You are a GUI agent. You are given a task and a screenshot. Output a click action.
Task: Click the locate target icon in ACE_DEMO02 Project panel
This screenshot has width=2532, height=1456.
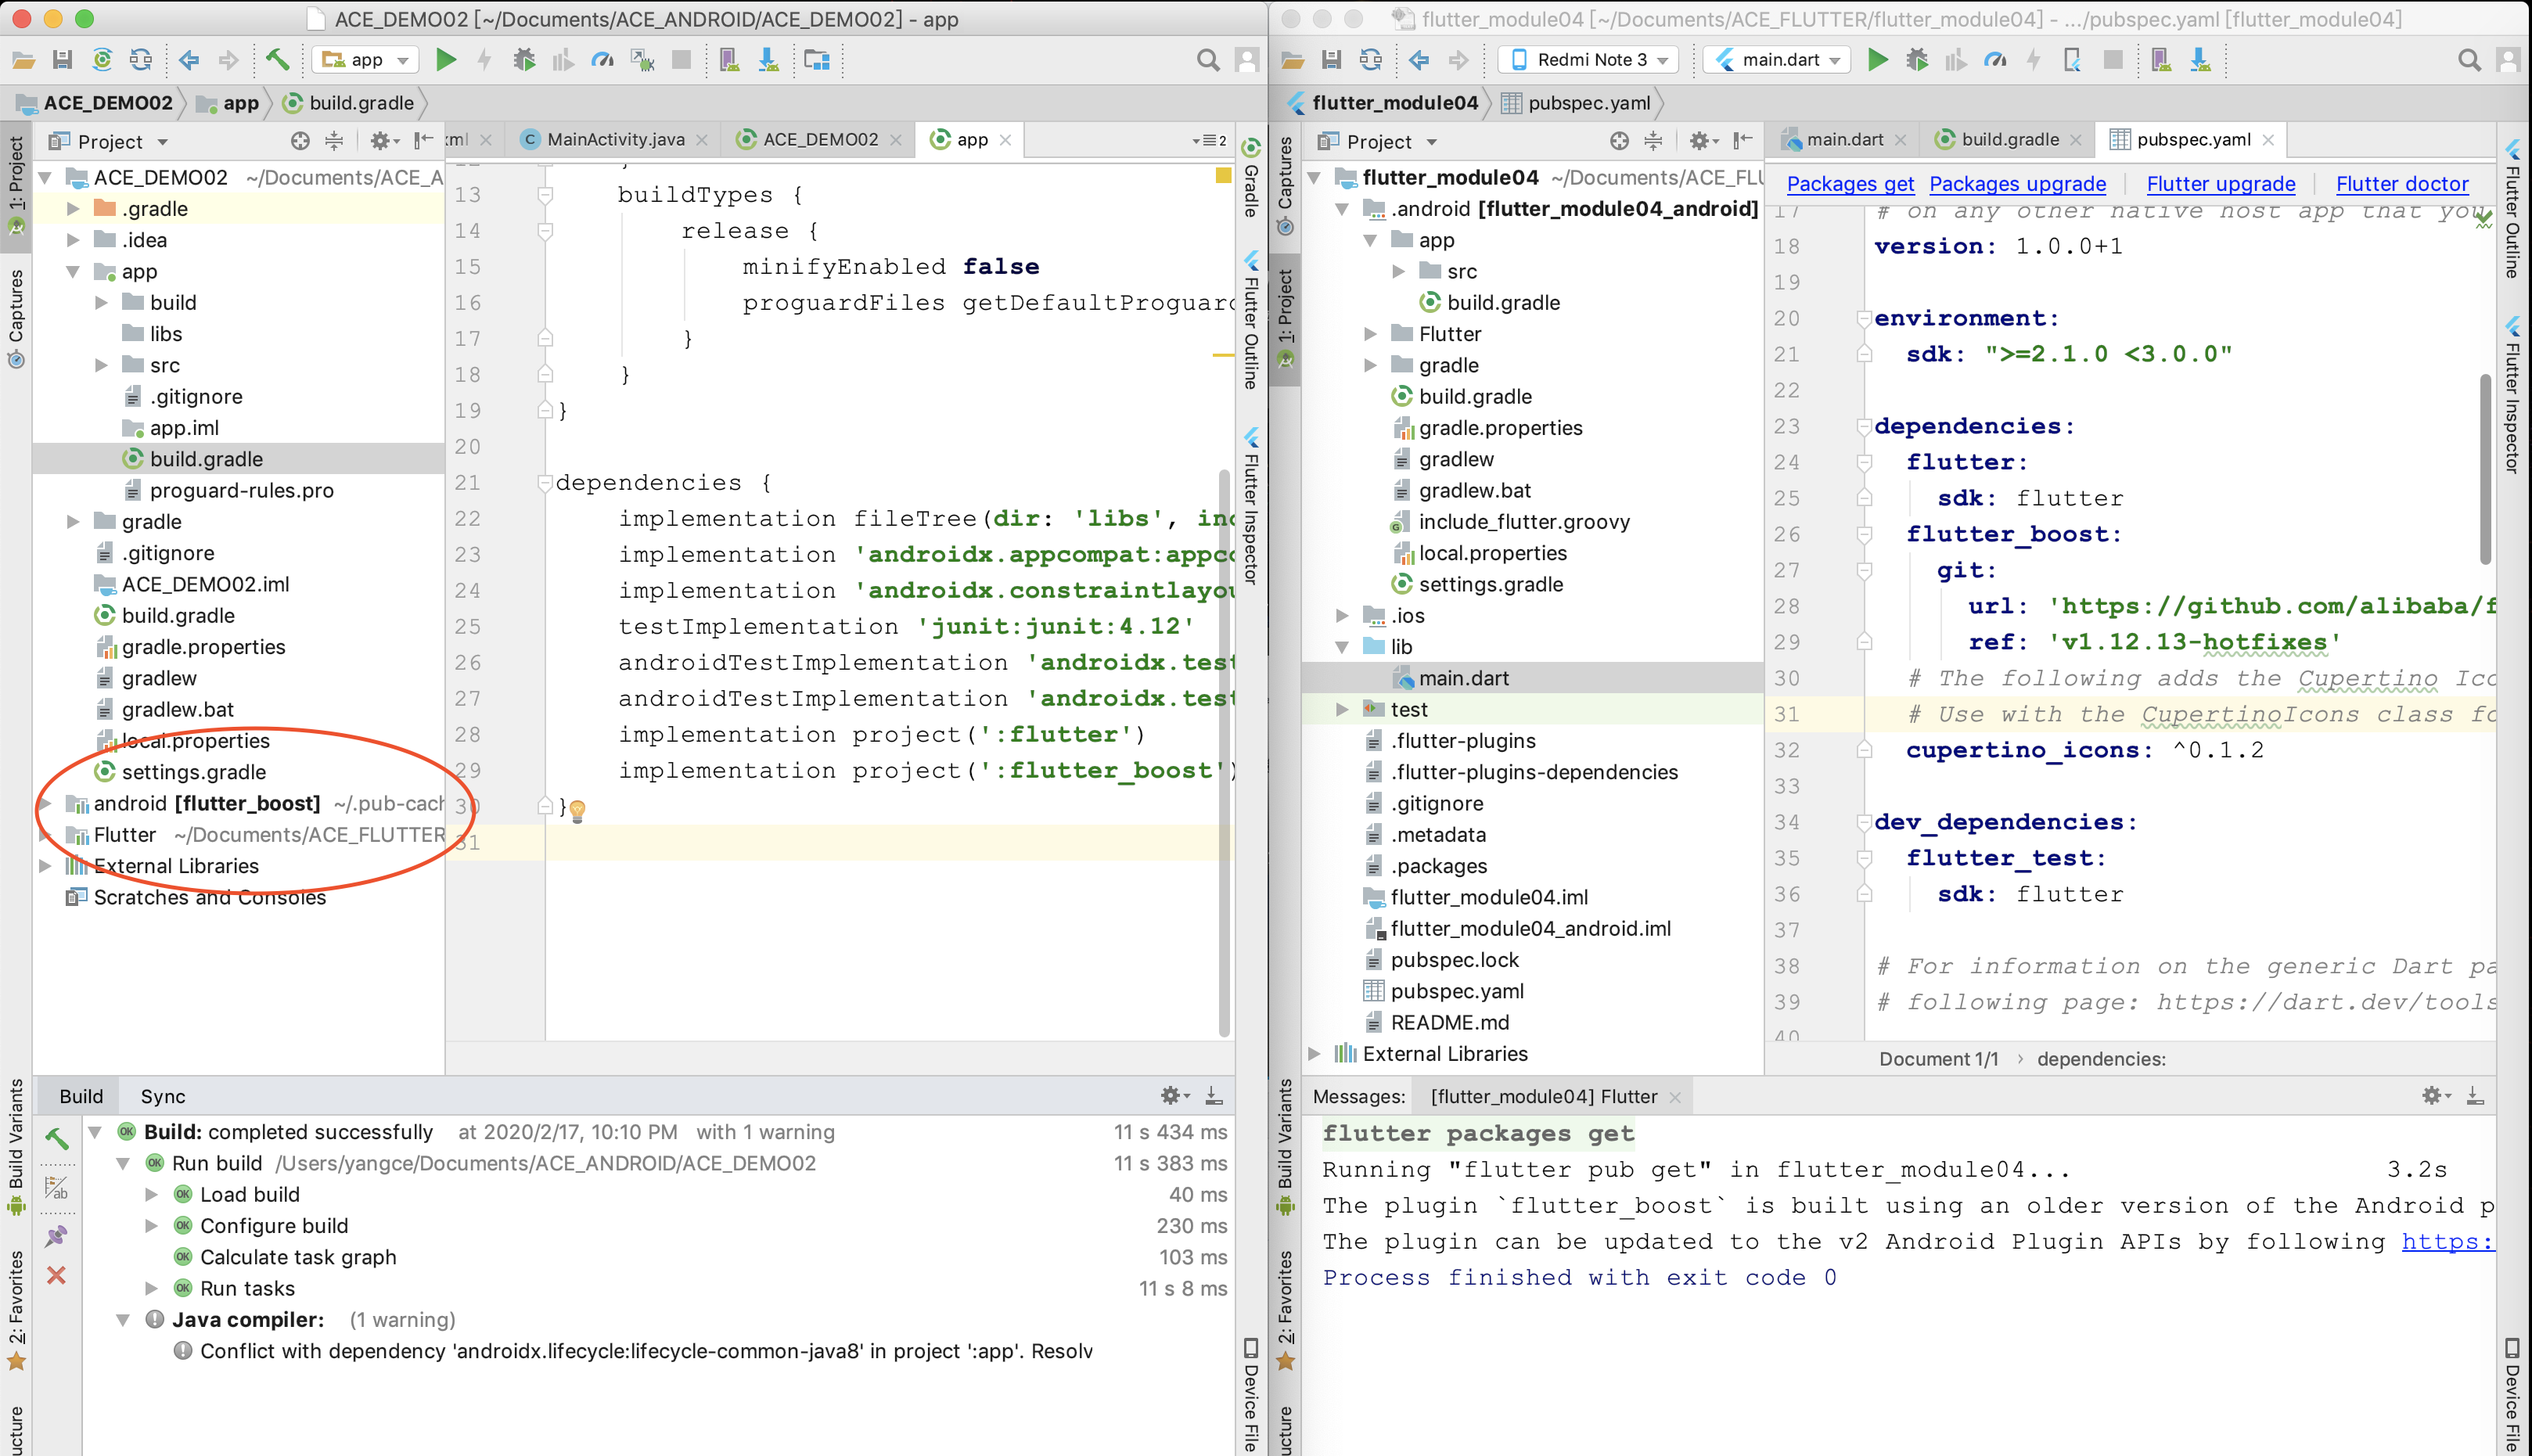(299, 141)
